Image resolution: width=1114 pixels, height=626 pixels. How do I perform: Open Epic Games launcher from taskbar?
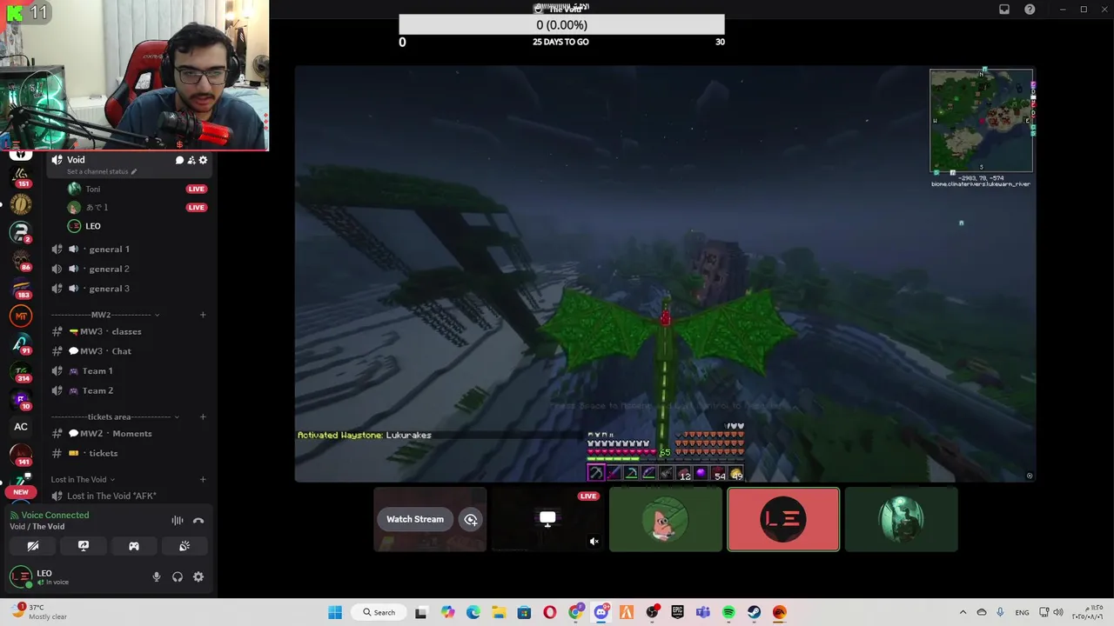pos(677,612)
